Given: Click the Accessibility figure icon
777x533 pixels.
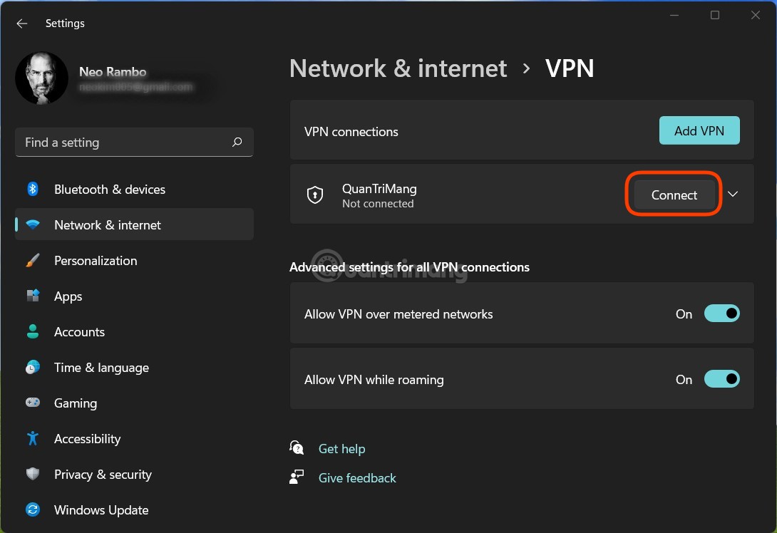Looking at the screenshot, I should (33, 438).
